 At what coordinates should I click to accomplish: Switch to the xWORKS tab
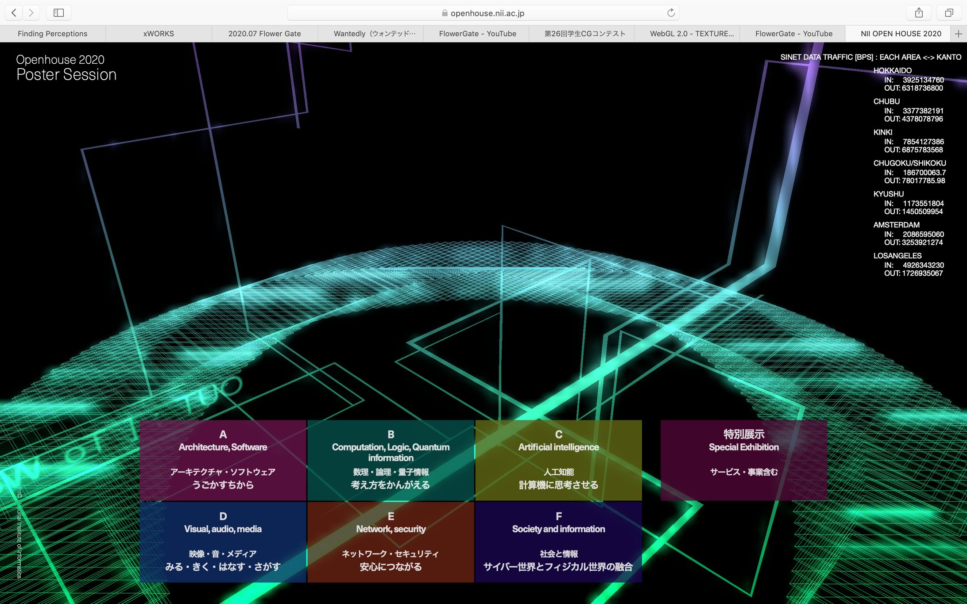click(x=159, y=34)
